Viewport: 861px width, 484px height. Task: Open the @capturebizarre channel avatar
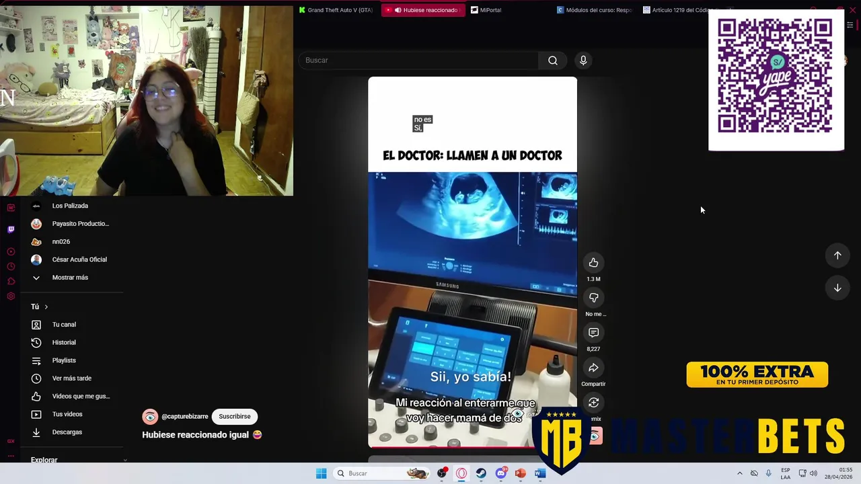point(150,417)
